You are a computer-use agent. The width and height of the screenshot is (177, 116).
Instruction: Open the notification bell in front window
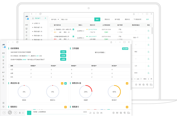click(x=111, y=42)
